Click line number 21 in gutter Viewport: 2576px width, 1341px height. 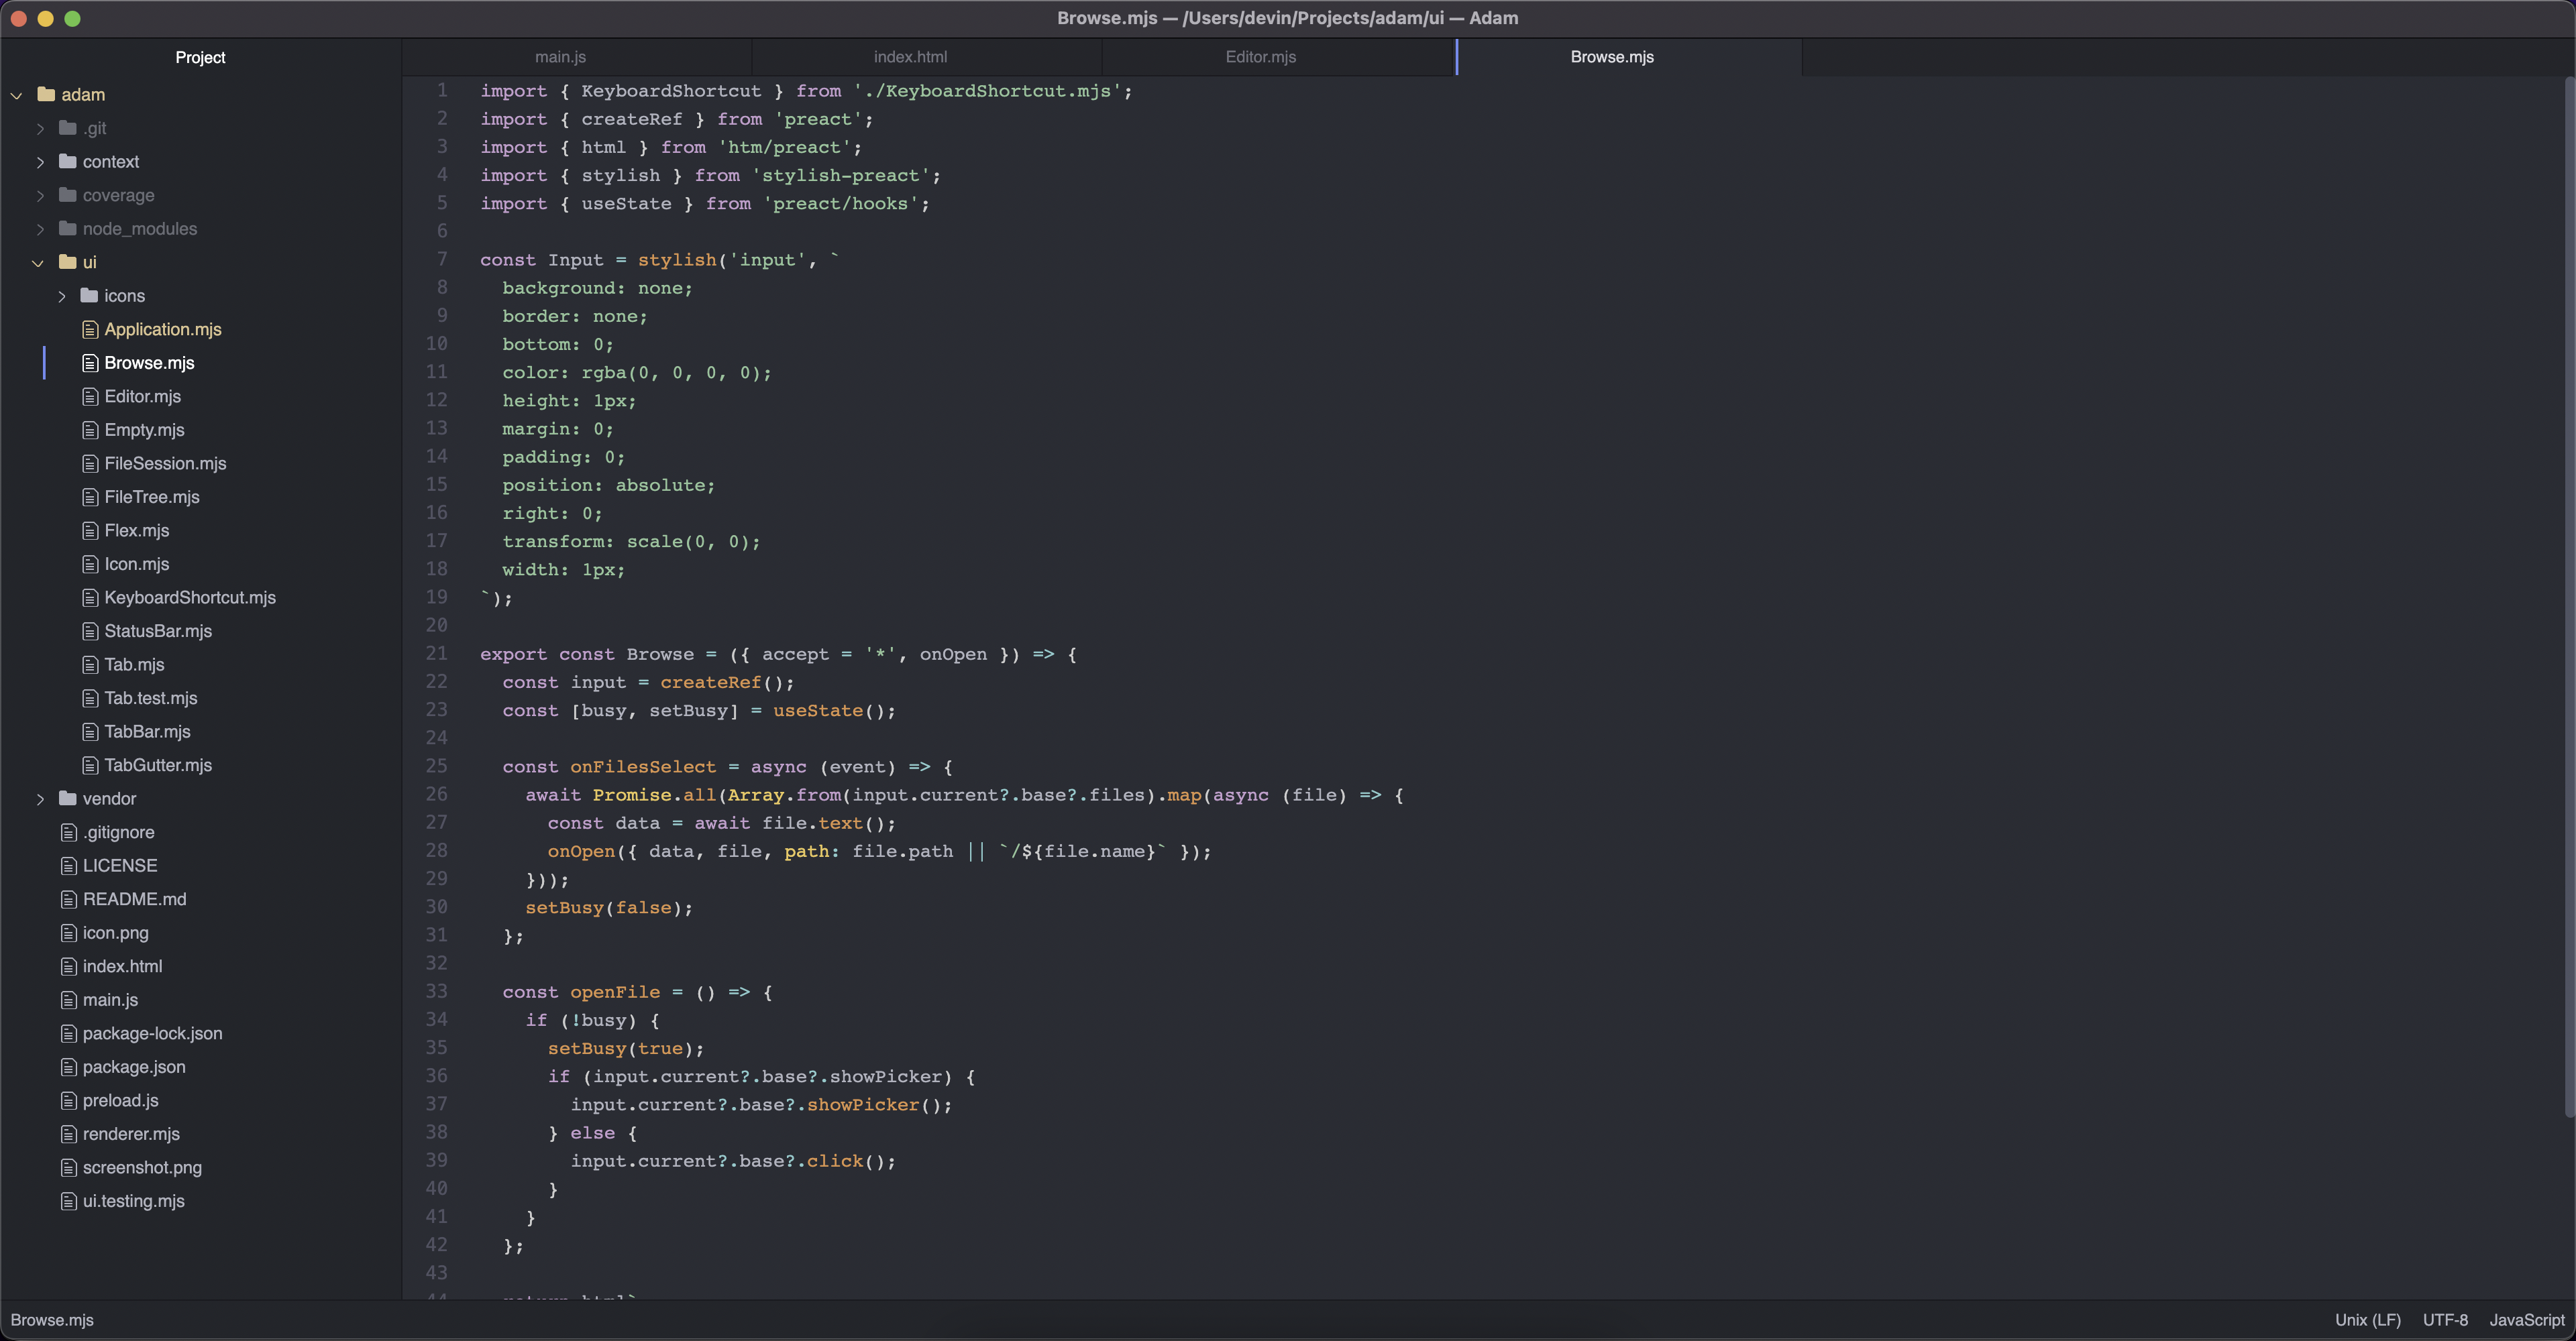pos(436,654)
